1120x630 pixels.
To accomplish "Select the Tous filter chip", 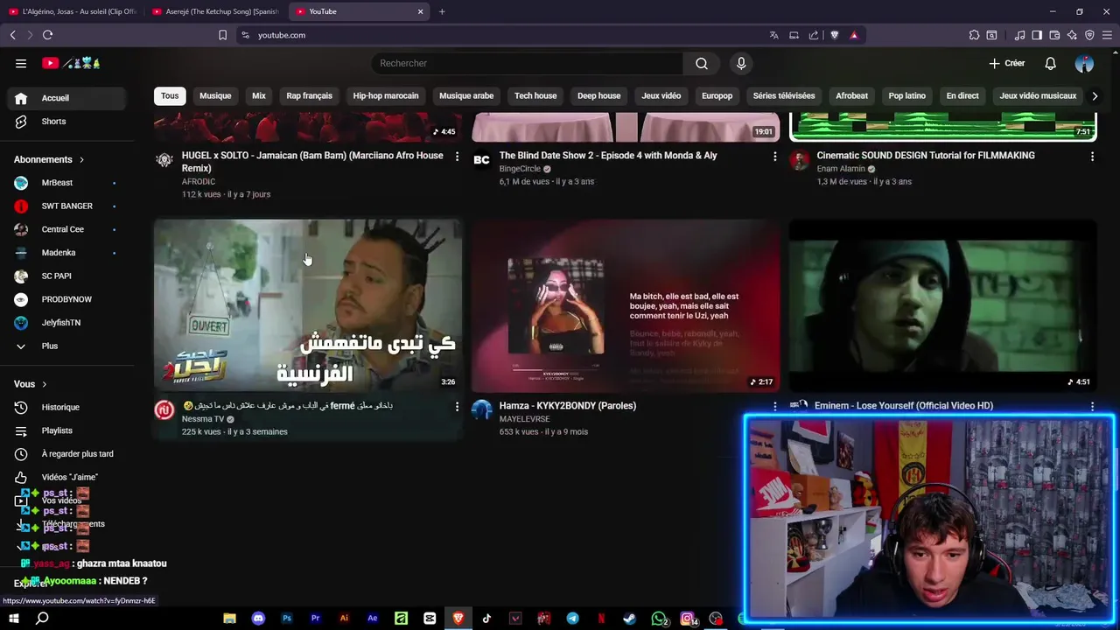I will click(x=170, y=95).
